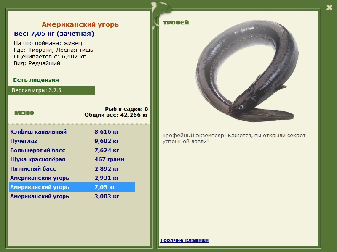Click the Общий вес: 42,266 кг text
The height and width of the screenshot is (252, 337).
[x=116, y=115]
